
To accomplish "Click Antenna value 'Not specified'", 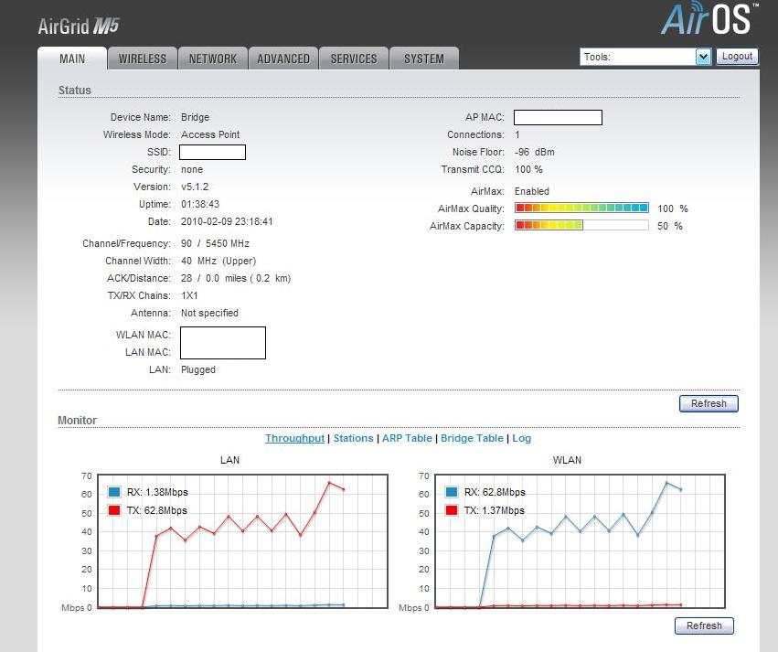I will click(209, 313).
